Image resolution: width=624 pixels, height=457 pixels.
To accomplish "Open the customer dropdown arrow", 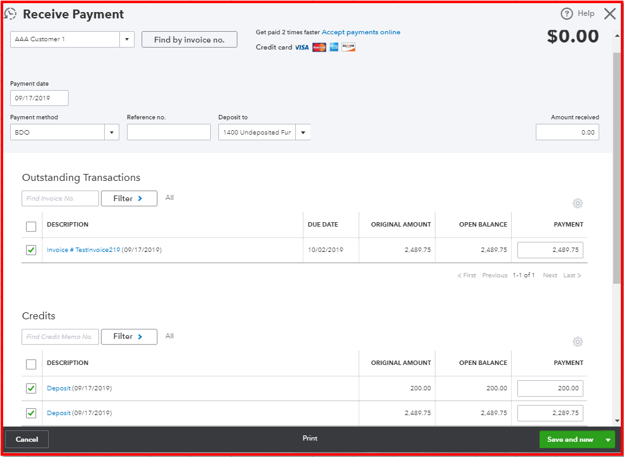I will pyautogui.click(x=127, y=39).
